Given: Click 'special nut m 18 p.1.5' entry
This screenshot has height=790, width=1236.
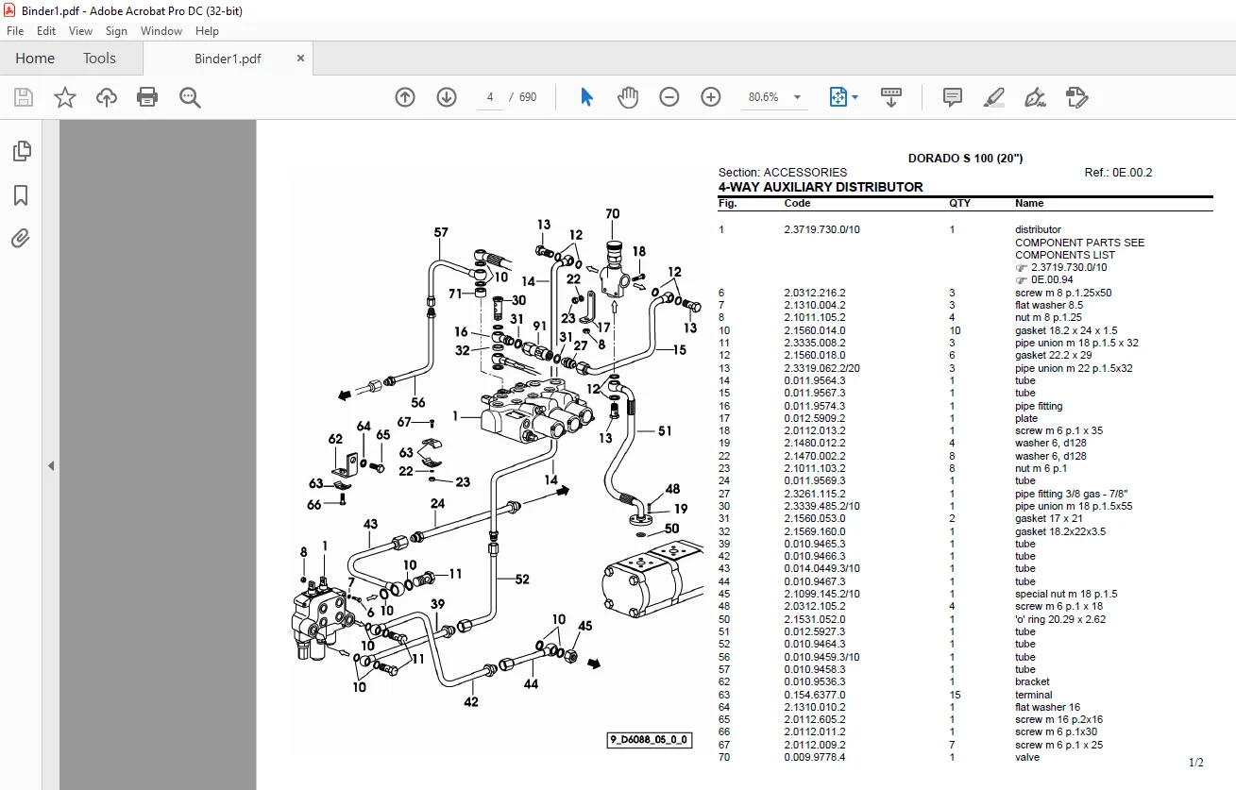Looking at the screenshot, I should [1066, 594].
